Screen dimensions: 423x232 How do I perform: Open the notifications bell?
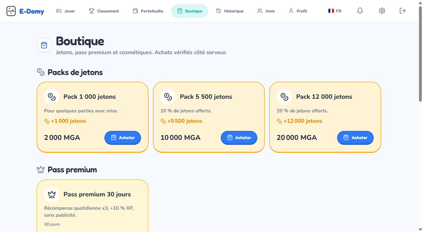360,11
